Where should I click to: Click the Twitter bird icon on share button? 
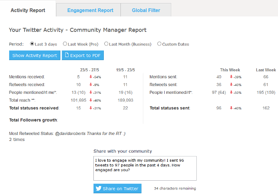pos(99,188)
